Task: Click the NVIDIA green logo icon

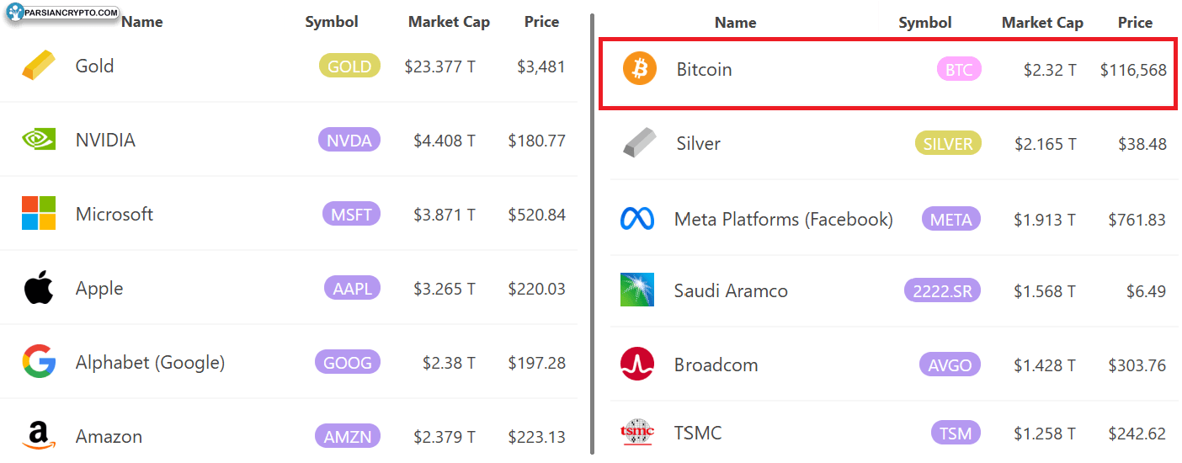Action: [39, 140]
